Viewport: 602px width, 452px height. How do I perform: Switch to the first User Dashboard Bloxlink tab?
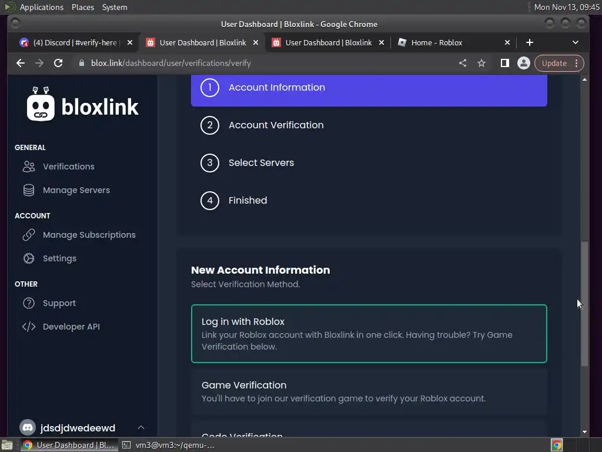(x=203, y=42)
